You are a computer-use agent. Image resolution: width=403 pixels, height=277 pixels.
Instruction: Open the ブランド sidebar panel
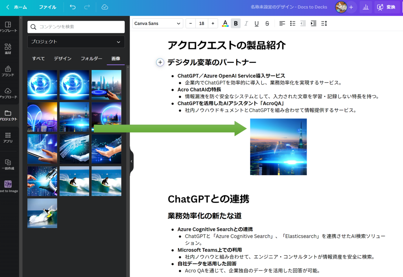point(8,71)
